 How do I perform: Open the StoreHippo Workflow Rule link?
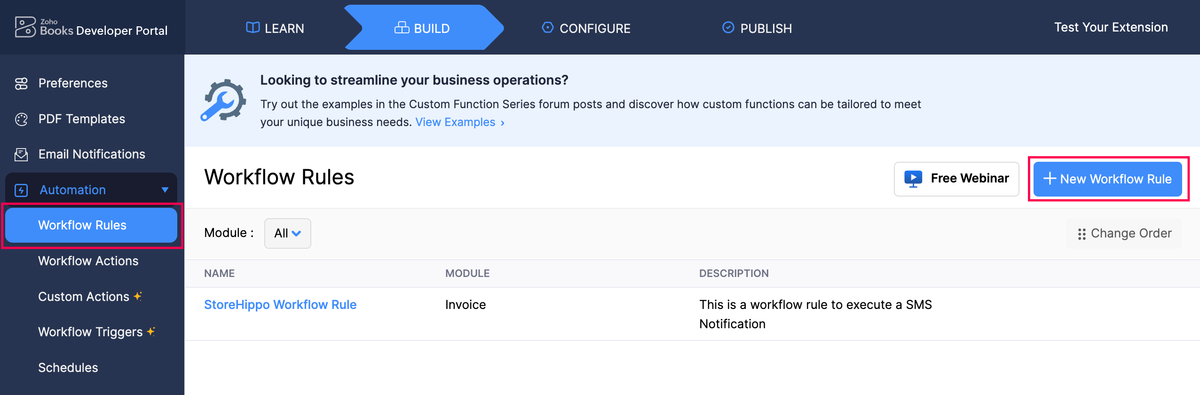pyautogui.click(x=280, y=305)
